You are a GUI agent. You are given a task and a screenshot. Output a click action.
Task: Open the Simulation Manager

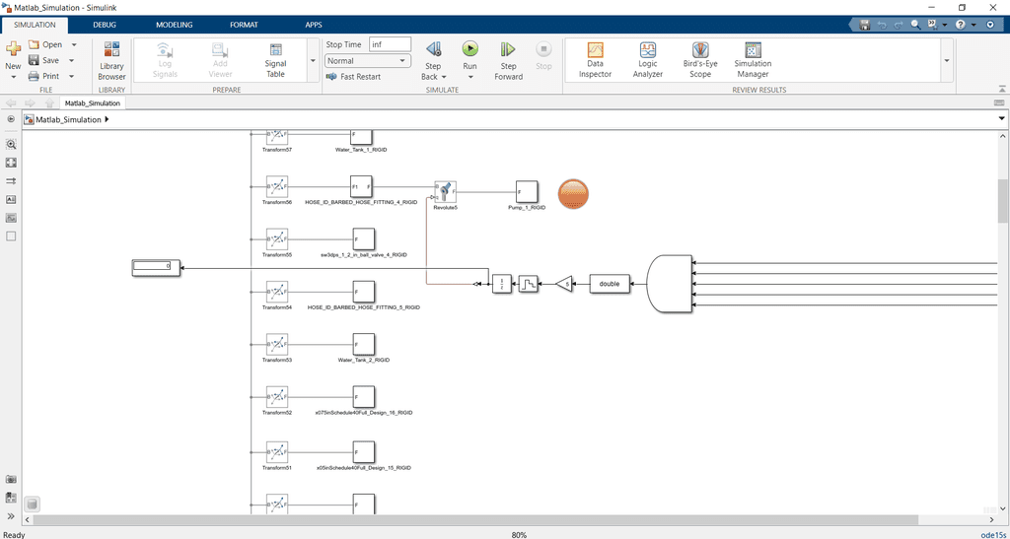753,59
